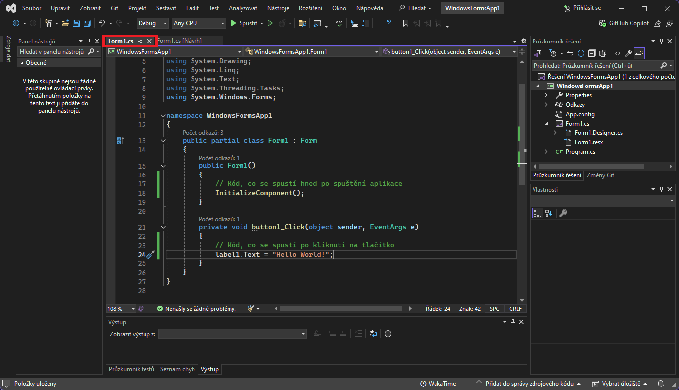Image resolution: width=679 pixels, height=390 pixels.
Task: Click the green Spustit run button
Action: (243, 23)
